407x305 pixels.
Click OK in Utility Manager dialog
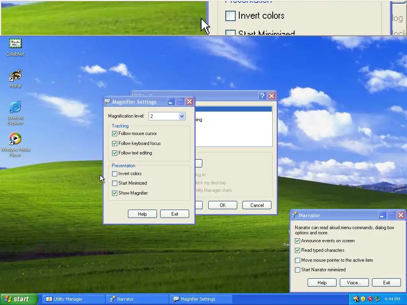coord(223,205)
